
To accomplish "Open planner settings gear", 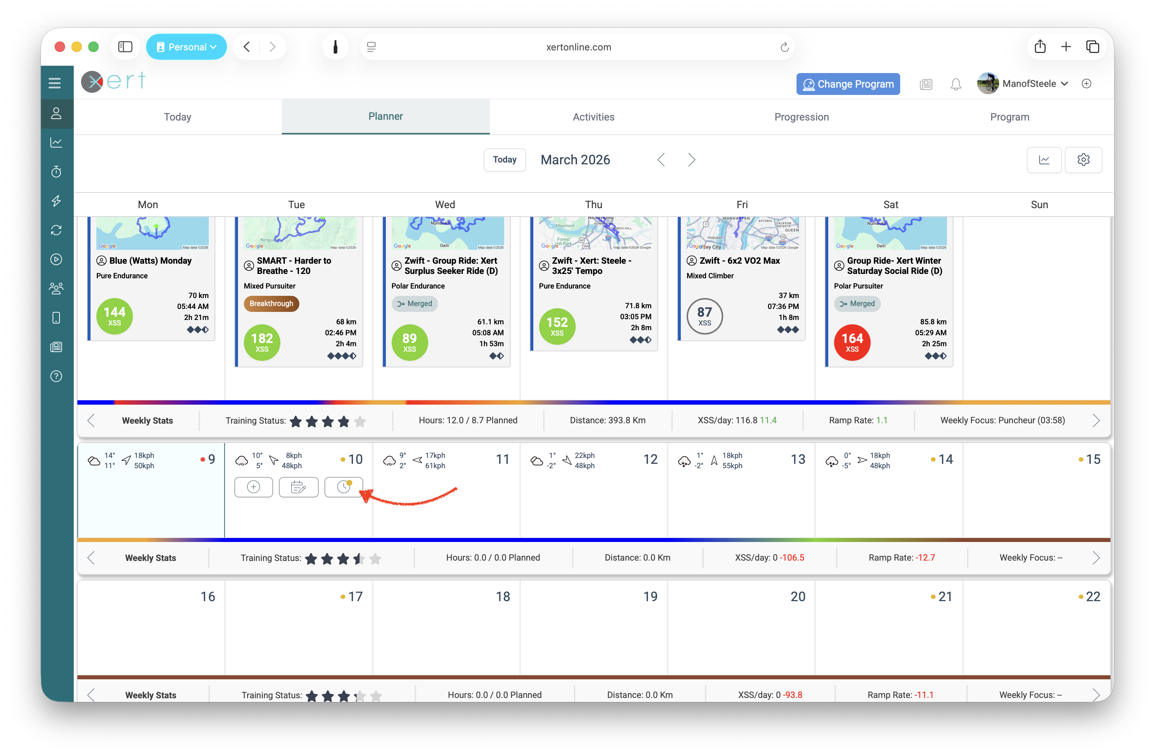I will [1083, 160].
